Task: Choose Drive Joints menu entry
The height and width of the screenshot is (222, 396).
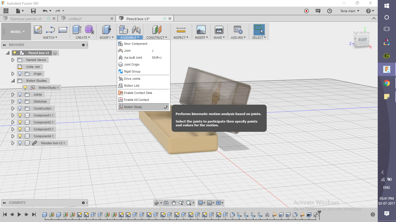Action: tap(143, 79)
